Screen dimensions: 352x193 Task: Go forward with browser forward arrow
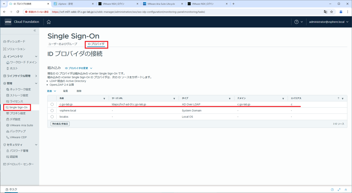(11, 12)
